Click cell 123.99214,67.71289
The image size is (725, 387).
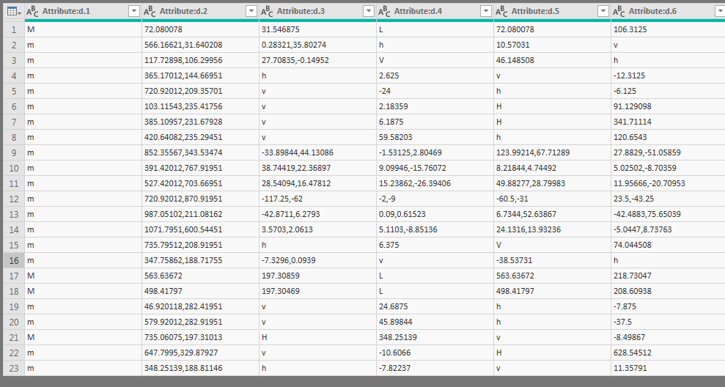552,152
